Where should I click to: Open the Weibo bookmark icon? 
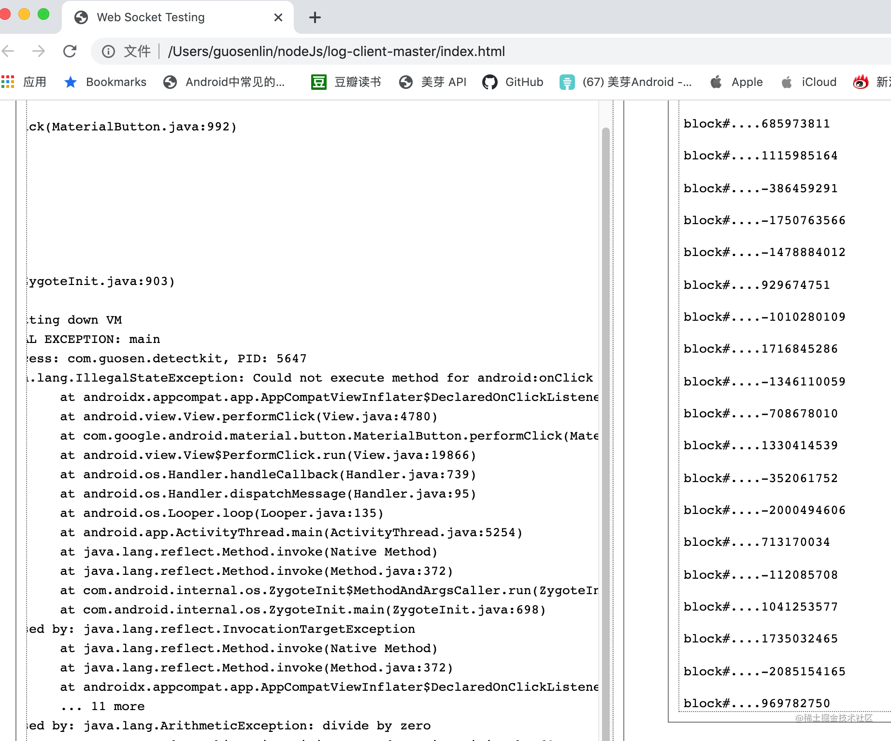tap(861, 82)
